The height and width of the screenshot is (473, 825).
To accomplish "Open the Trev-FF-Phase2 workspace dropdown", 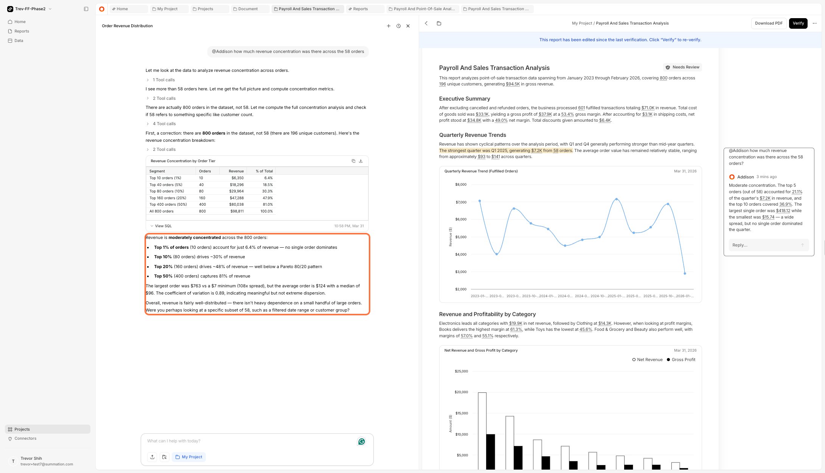I will tap(30, 9).
